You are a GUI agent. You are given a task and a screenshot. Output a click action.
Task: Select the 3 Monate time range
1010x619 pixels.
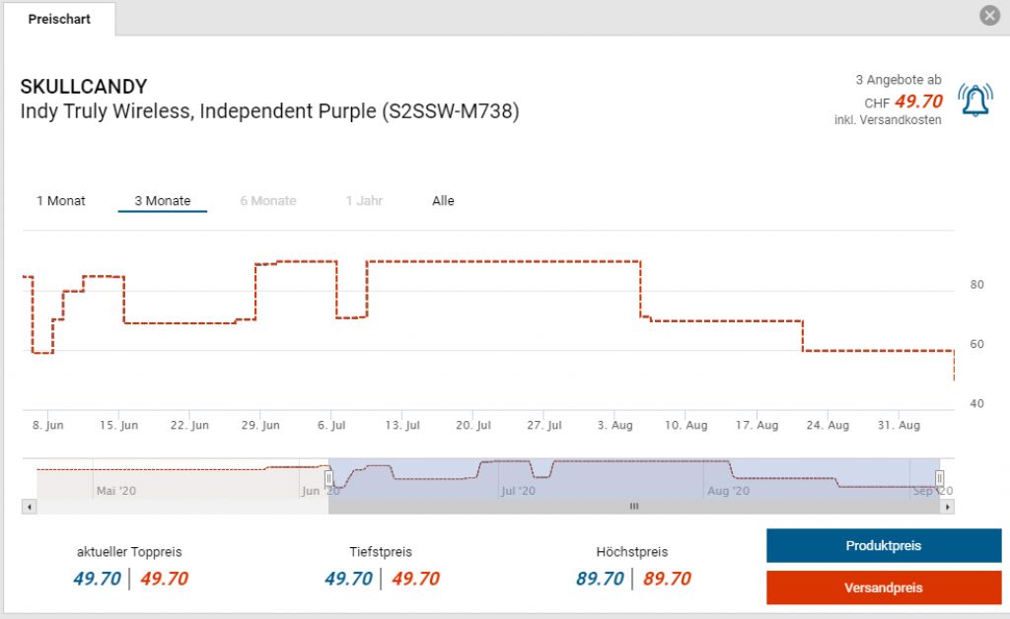point(163,201)
